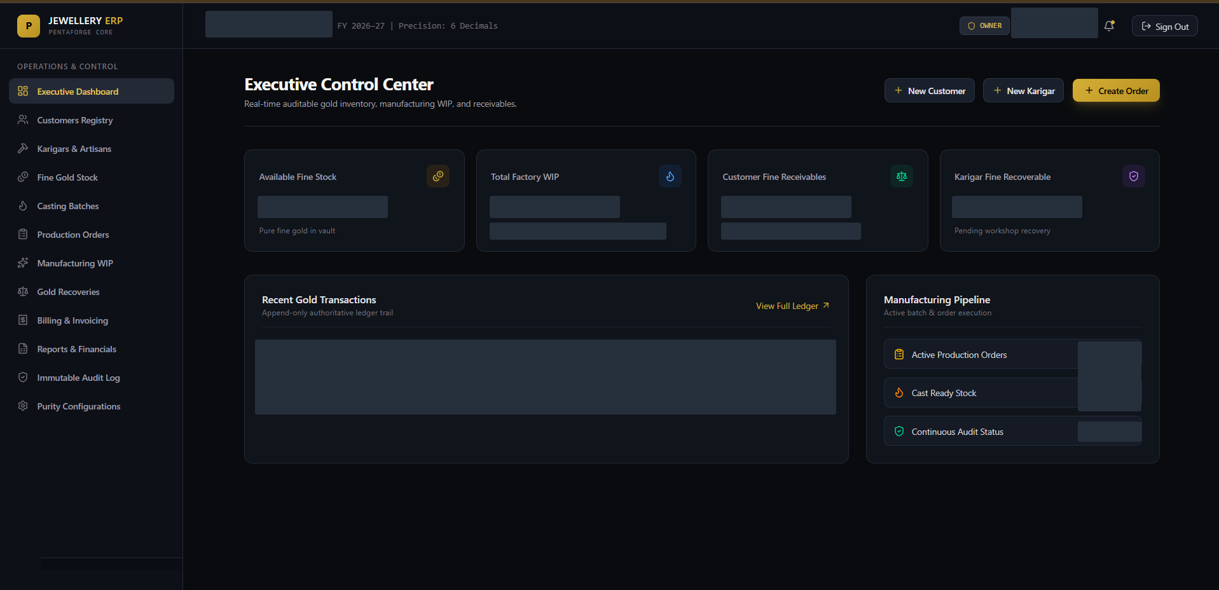Click the 'Pending workshop recovery' caption
This screenshot has width=1219, height=590.
(x=1002, y=231)
